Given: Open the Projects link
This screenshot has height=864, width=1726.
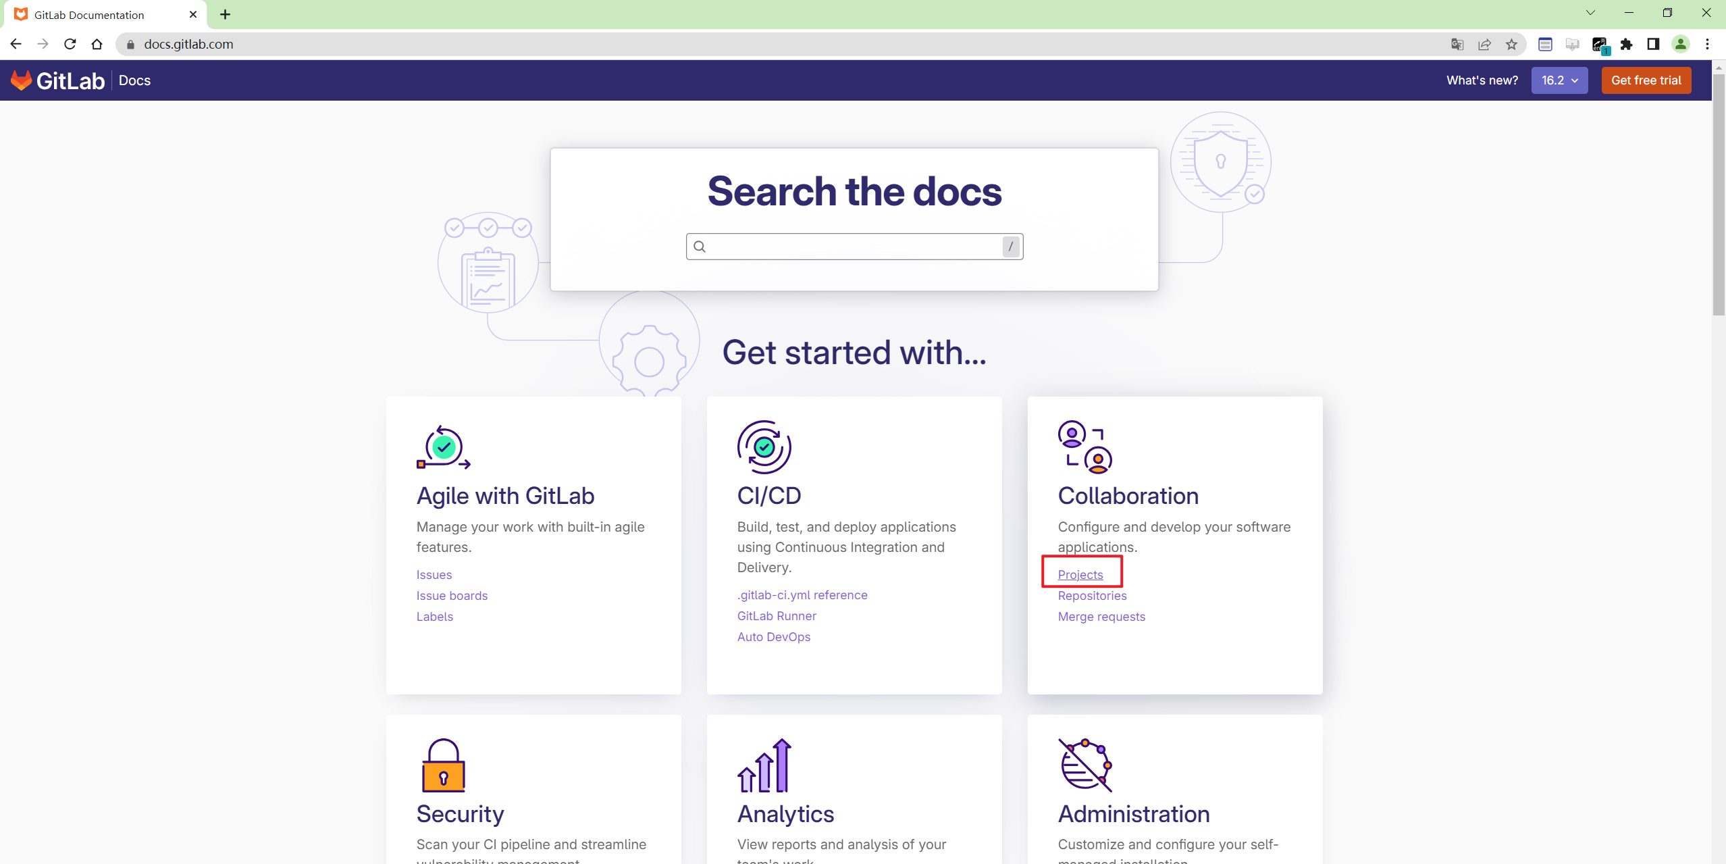Looking at the screenshot, I should click(1080, 575).
